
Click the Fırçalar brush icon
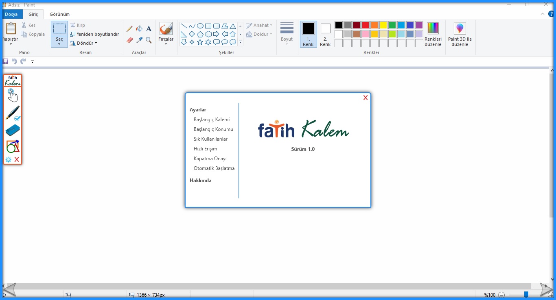click(166, 29)
